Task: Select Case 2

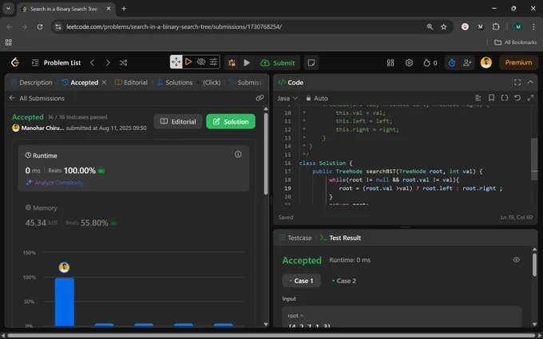Action: pos(344,281)
